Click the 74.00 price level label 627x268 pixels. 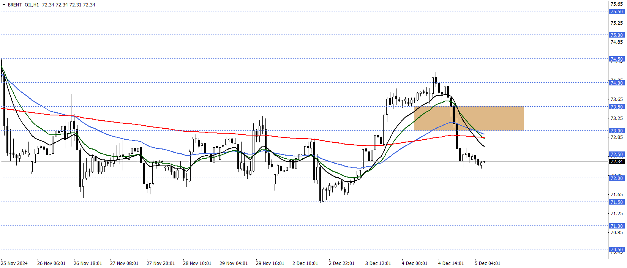[616, 83]
